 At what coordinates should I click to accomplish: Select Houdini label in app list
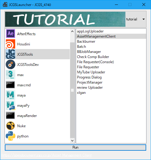click(x=23, y=44)
